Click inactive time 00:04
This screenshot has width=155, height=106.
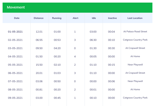point(111,32)
